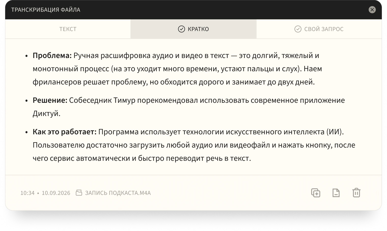Select the КРАТКО tab
This screenshot has height=231, width=387.
[193, 29]
